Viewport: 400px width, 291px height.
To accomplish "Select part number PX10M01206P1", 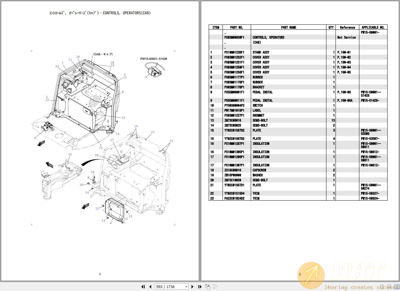I will tap(234, 157).
